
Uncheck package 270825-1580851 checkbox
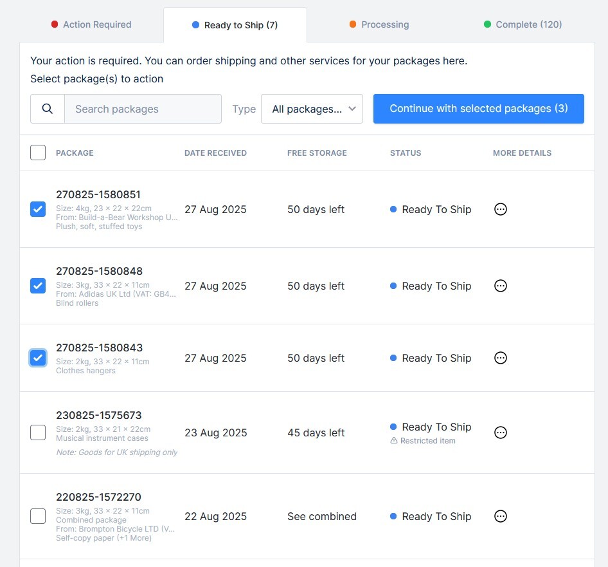pos(38,209)
